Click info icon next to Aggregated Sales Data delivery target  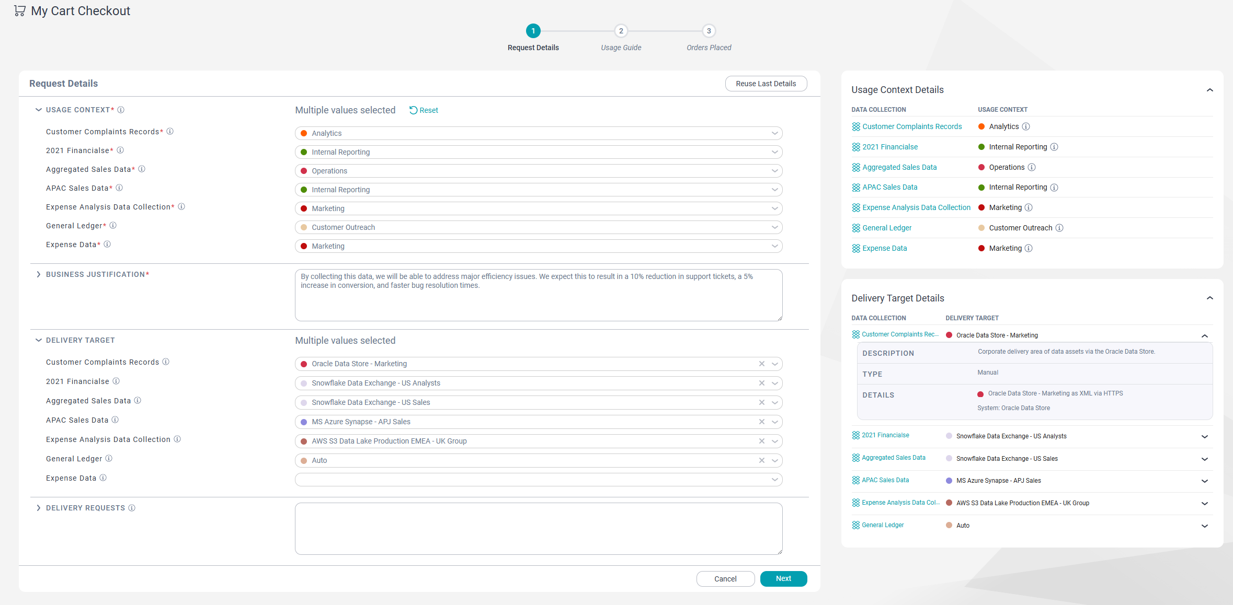coord(138,401)
